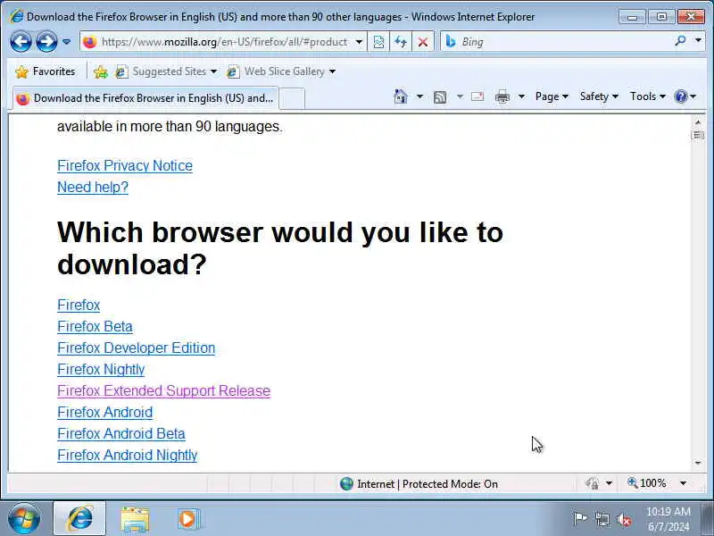The width and height of the screenshot is (714, 536).
Task: Print page with the printer icon
Action: click(x=502, y=96)
